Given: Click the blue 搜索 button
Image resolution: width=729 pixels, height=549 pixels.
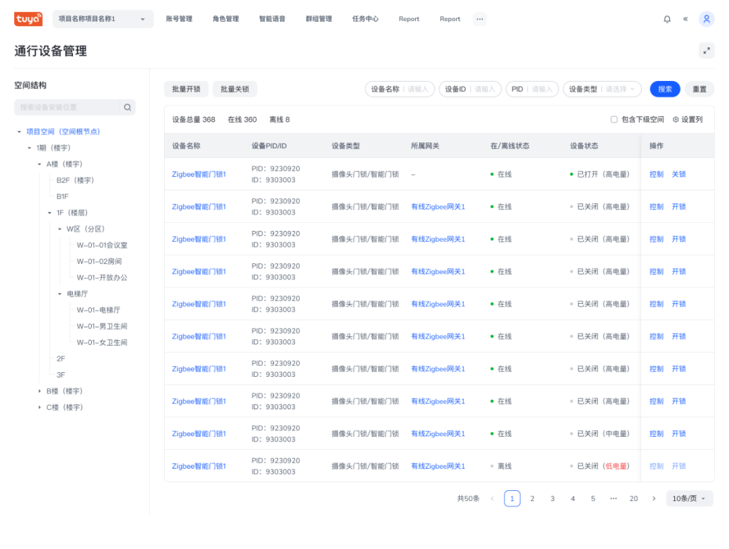Looking at the screenshot, I should tap(665, 89).
